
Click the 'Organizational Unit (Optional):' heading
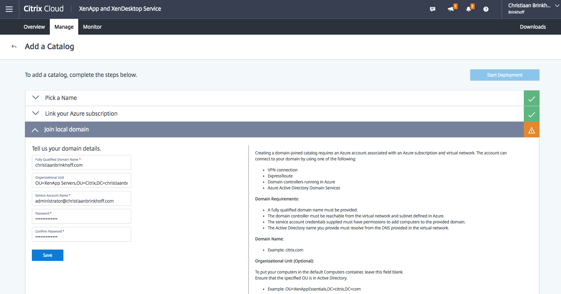tap(284, 261)
